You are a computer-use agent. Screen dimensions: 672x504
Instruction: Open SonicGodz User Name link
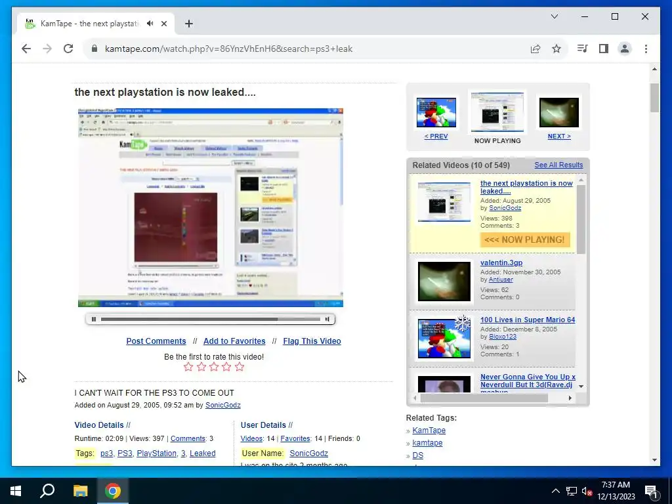point(308,453)
